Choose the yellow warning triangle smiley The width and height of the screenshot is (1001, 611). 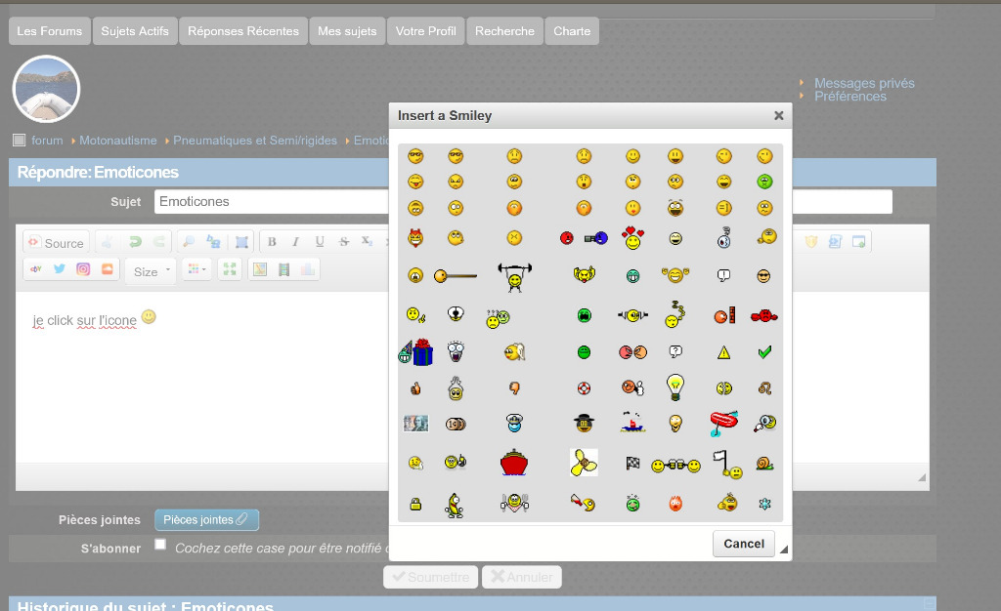[x=723, y=352]
